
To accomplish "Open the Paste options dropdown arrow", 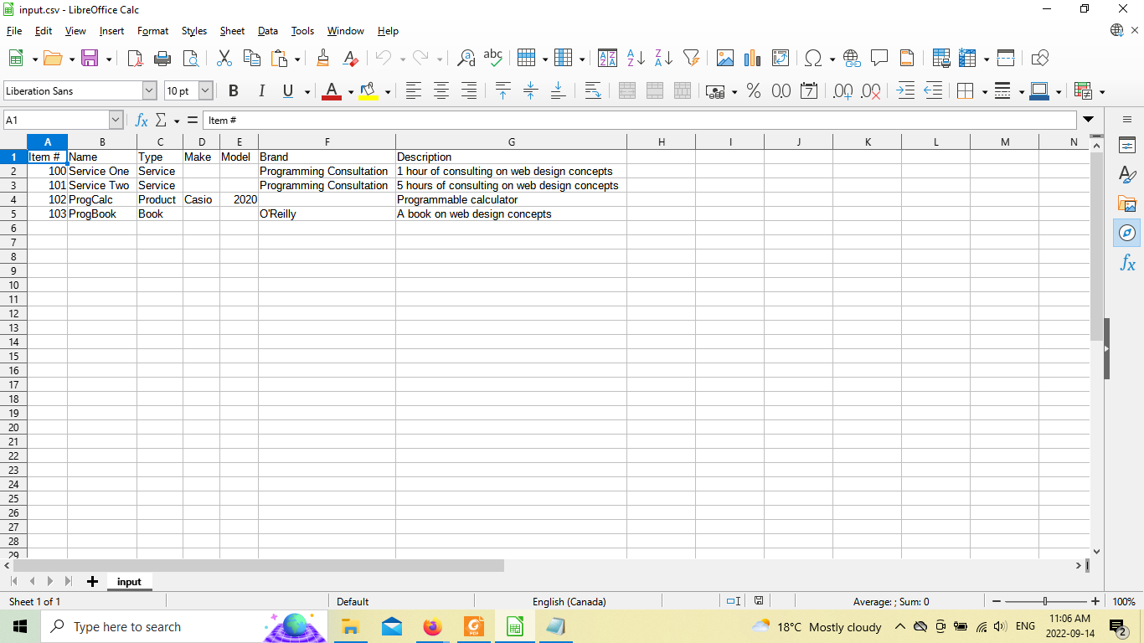I will pyautogui.click(x=297, y=59).
